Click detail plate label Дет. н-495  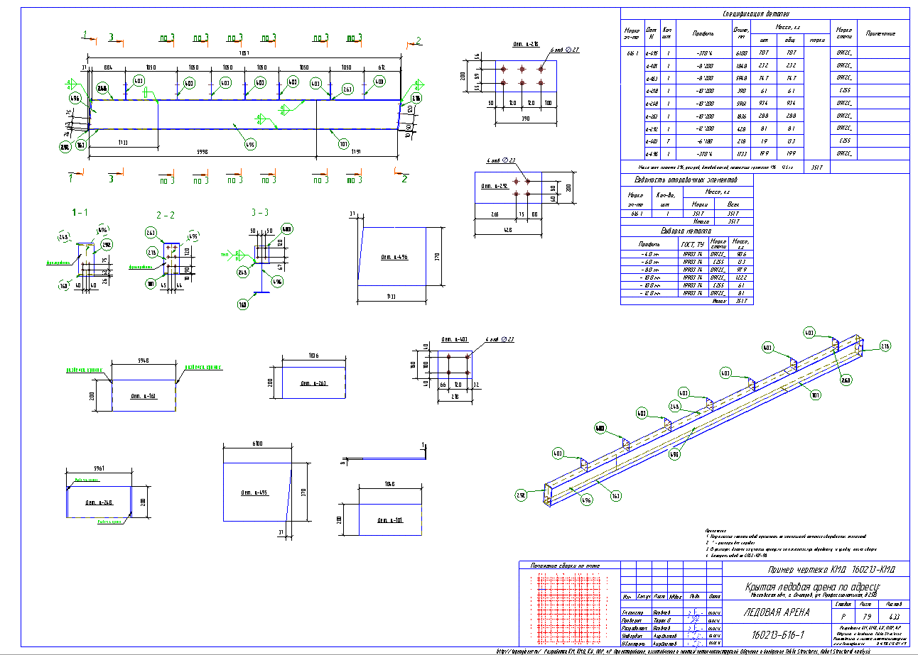[x=253, y=492]
